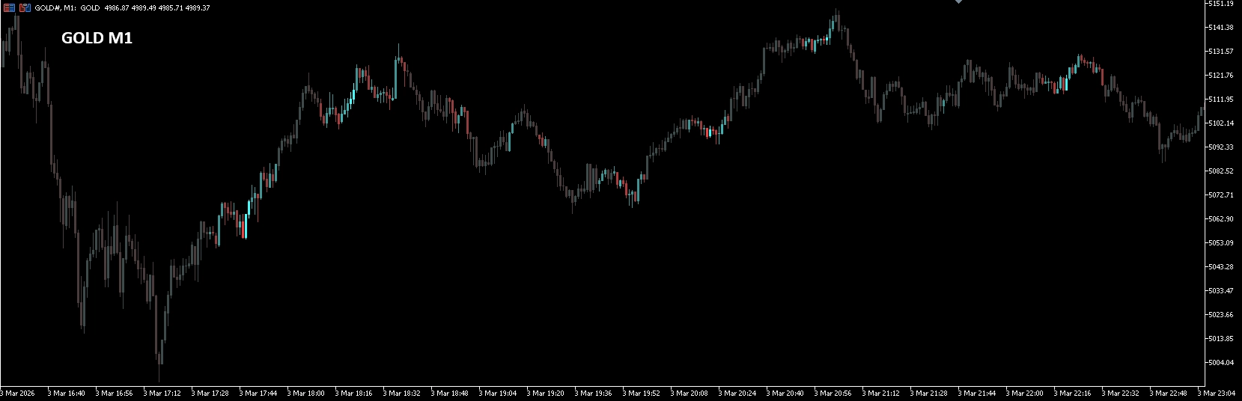Click the '3 Mar 22:32' time label
Image resolution: width=1242 pixels, height=401 pixels.
click(x=1121, y=394)
